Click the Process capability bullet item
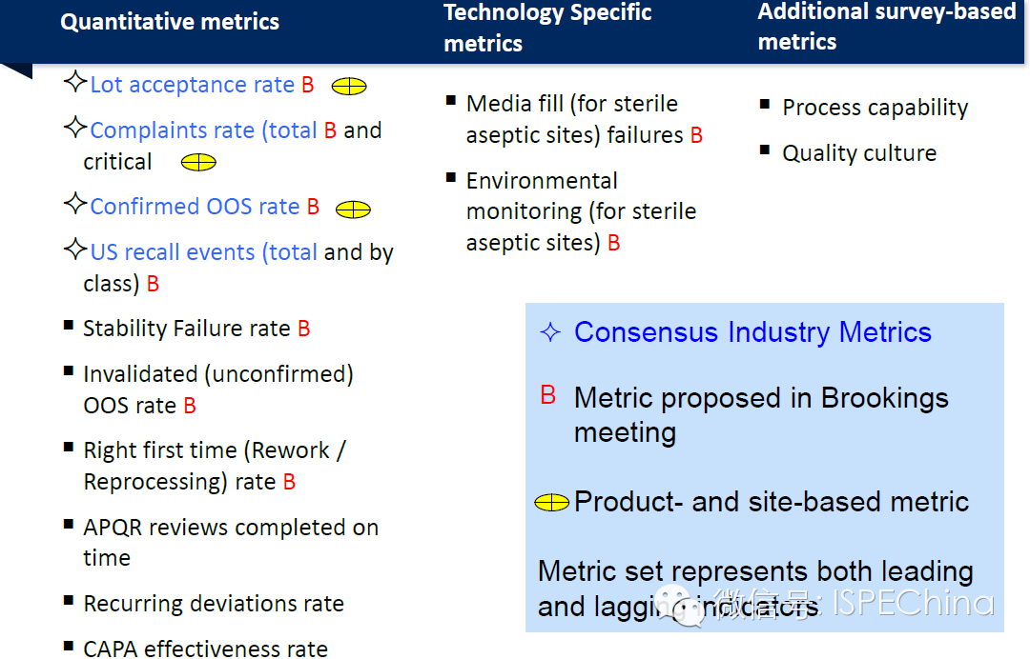Viewport: 1030px width, 659px height. (875, 108)
